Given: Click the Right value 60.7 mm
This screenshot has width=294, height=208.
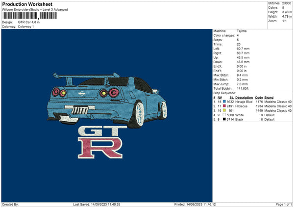Looking at the screenshot, I should (x=243, y=53).
